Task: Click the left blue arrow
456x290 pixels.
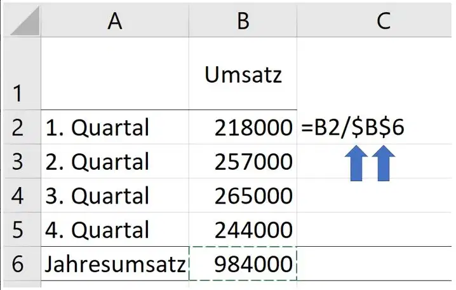Action: pyautogui.click(x=356, y=163)
